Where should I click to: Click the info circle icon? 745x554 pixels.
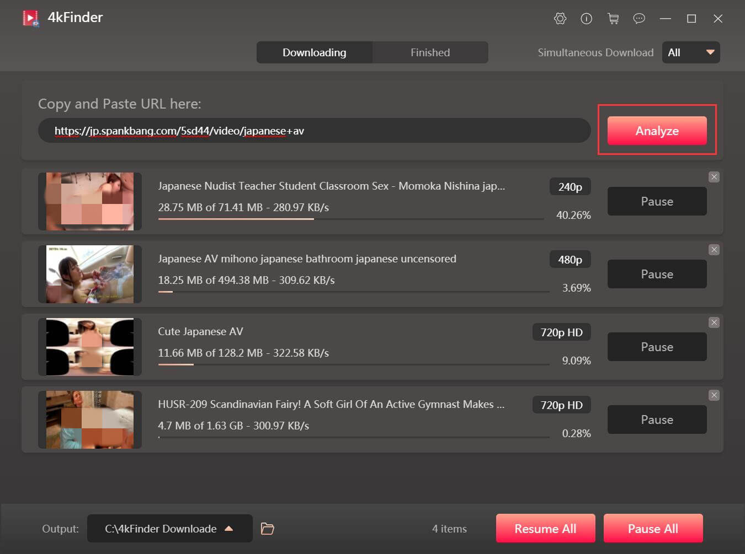[586, 19]
